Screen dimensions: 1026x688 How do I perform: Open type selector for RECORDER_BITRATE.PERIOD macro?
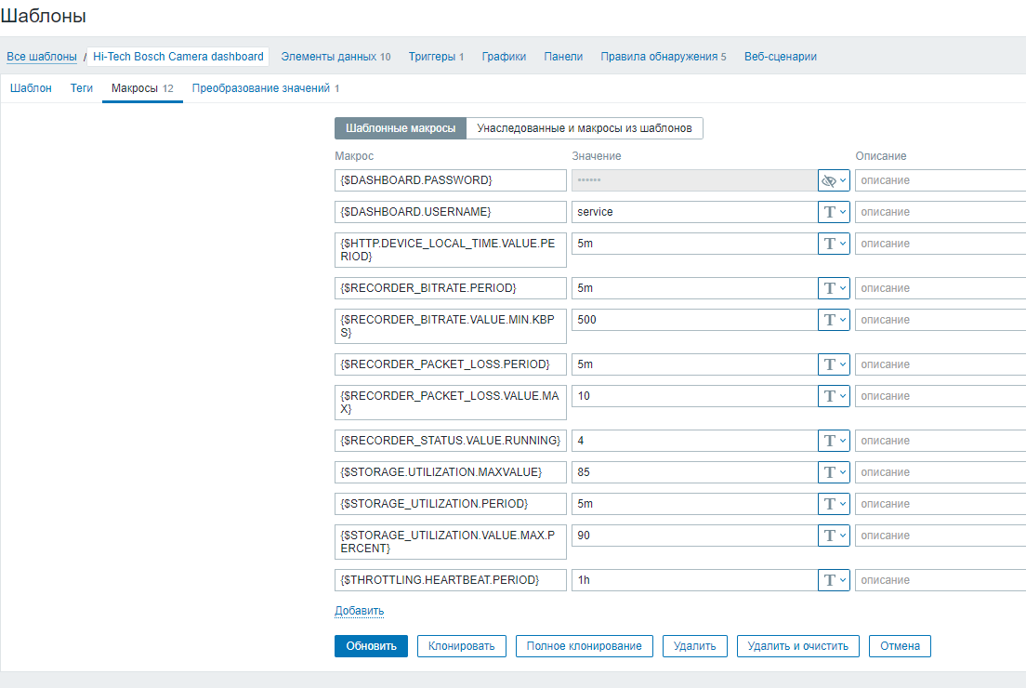coord(834,288)
